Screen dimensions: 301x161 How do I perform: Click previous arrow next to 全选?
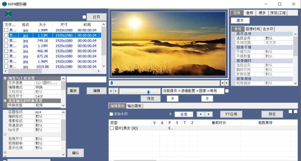[201, 114]
